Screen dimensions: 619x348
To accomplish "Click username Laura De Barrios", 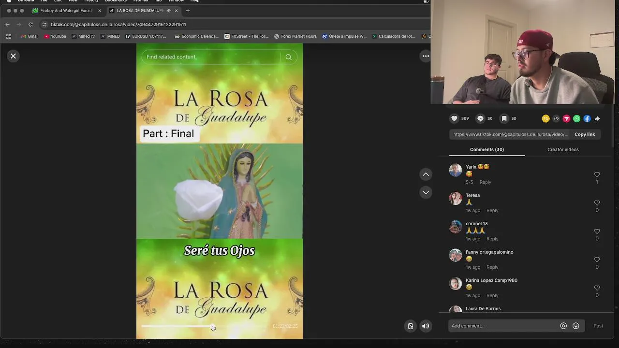I will 483,309.
